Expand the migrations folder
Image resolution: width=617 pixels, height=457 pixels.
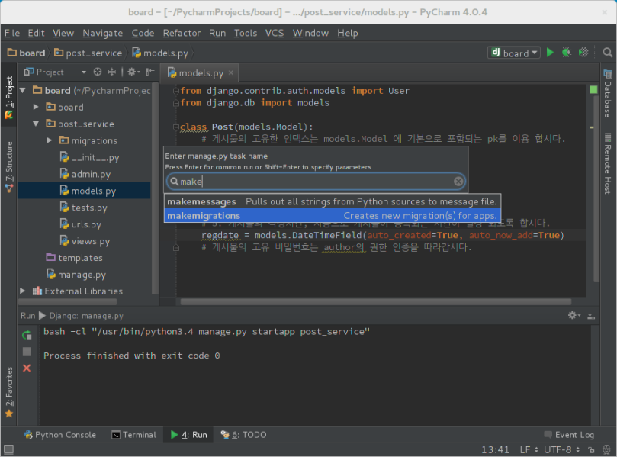coord(49,140)
